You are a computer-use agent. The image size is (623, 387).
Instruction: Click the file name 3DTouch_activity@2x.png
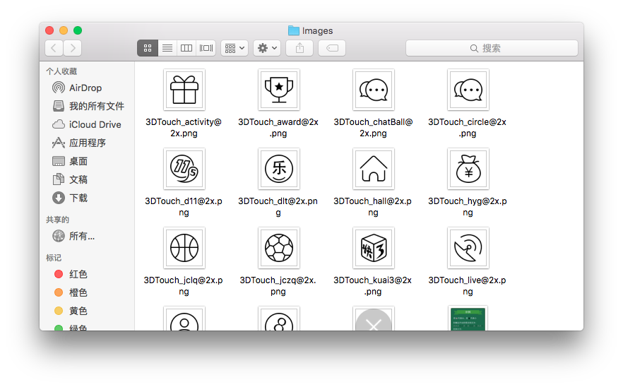(184, 128)
